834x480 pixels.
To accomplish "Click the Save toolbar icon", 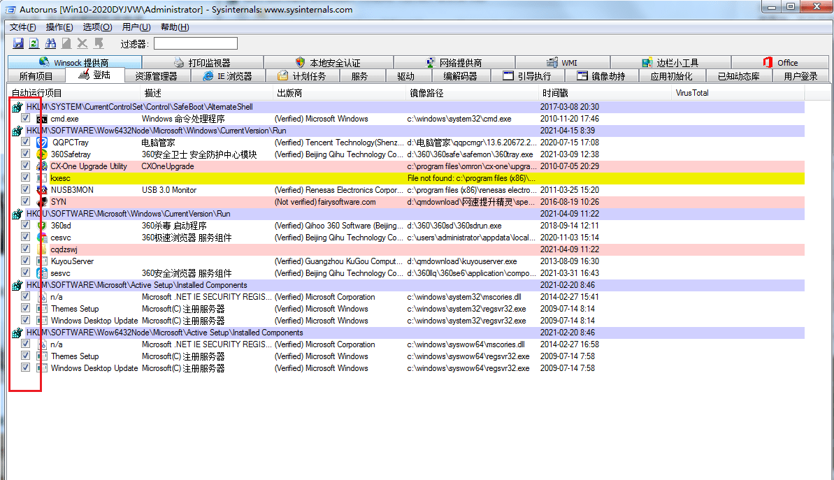I will pyautogui.click(x=18, y=43).
